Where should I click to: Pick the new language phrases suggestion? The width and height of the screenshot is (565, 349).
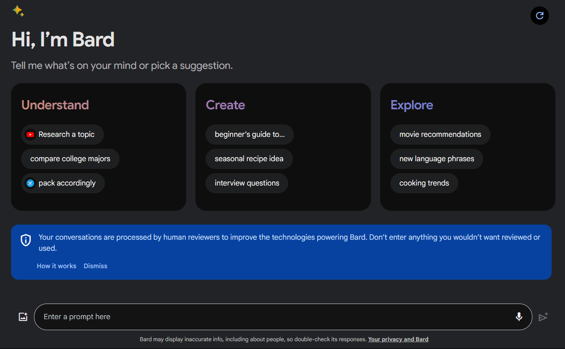click(x=436, y=158)
